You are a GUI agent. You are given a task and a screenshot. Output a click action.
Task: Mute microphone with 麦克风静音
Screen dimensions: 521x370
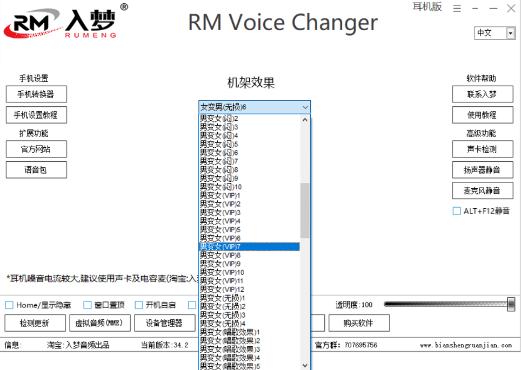coord(483,190)
